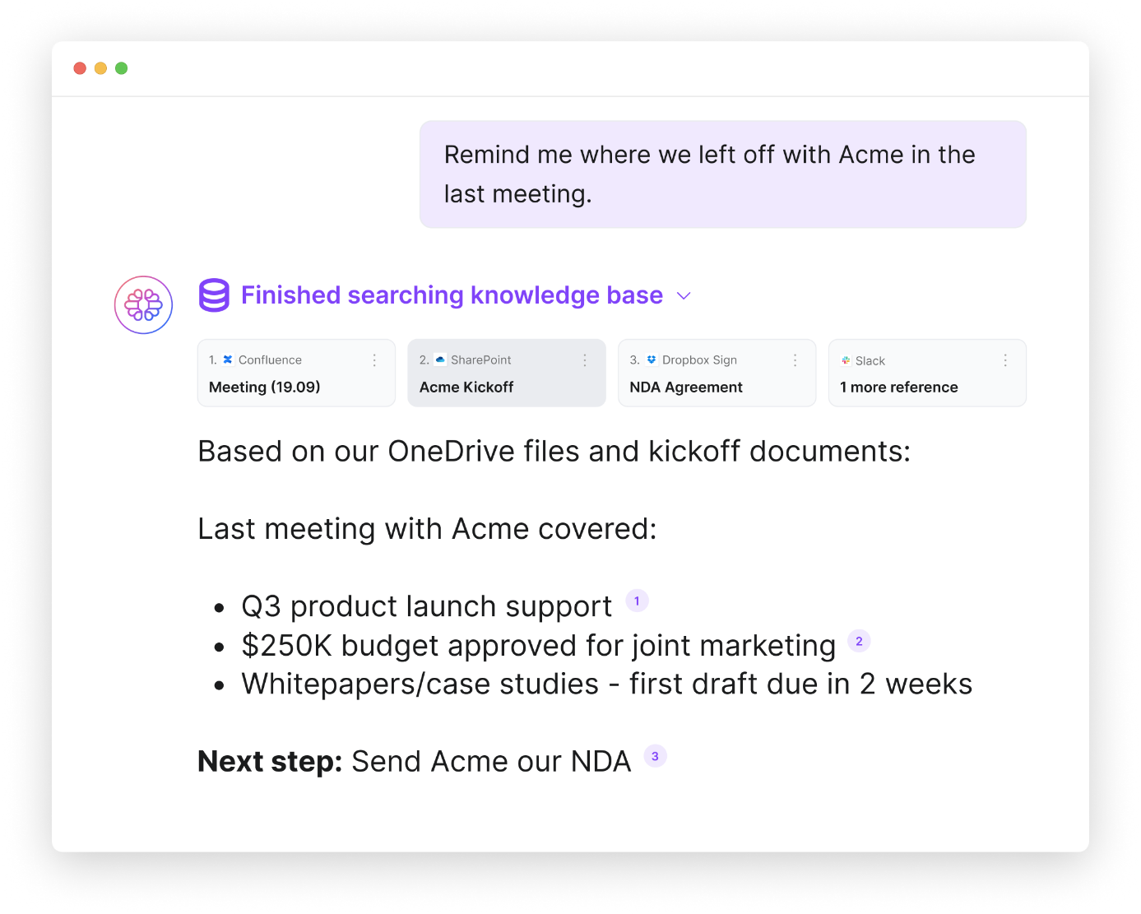1141x914 pixels.
Task: Click the Slack icon on the references card
Action: pos(846,360)
